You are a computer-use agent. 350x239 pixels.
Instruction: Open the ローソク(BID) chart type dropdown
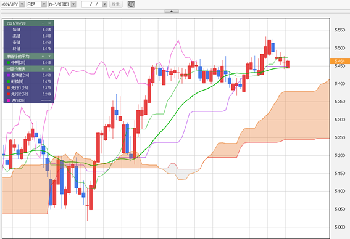coord(62,4)
